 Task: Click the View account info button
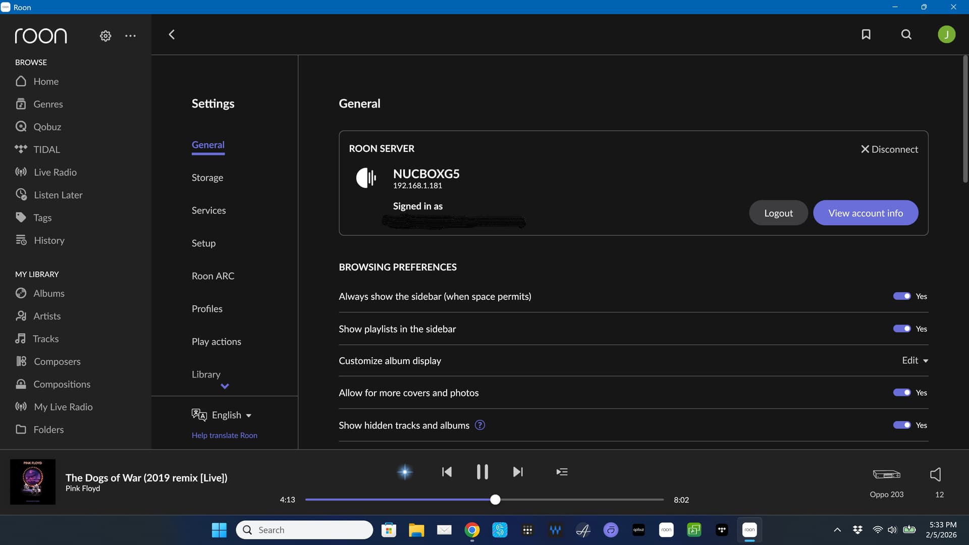pos(865,213)
